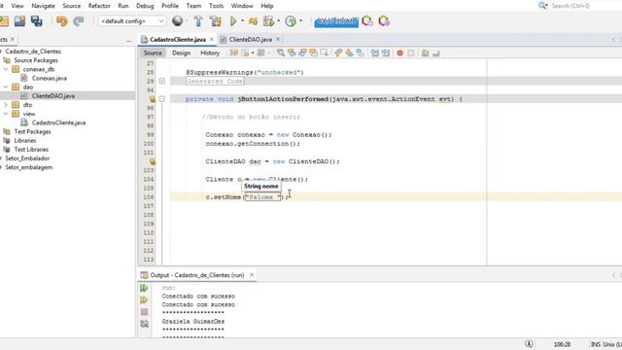Close the CadastroCliente.java tab
Viewport: 622px width, 350px height.
point(212,39)
